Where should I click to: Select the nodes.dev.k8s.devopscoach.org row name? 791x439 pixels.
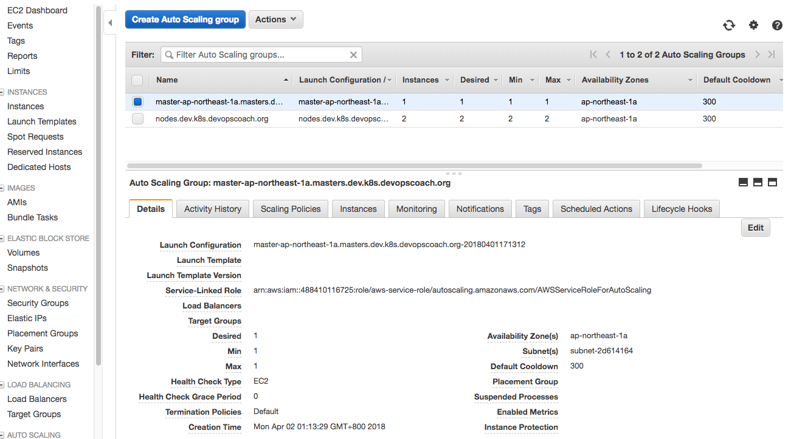pyautogui.click(x=212, y=119)
